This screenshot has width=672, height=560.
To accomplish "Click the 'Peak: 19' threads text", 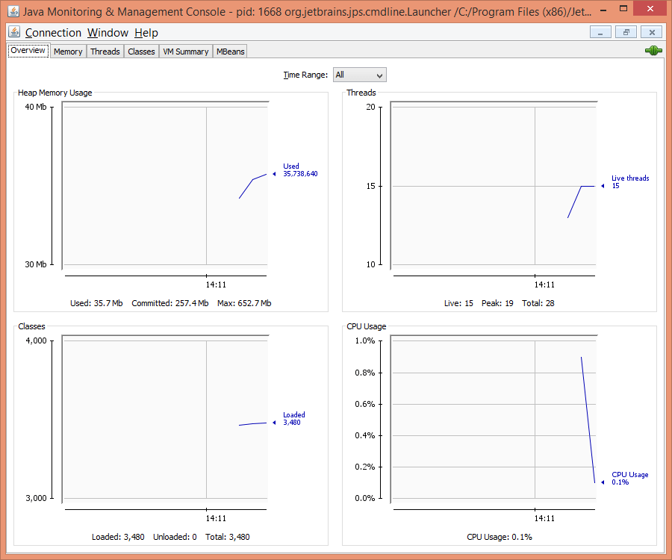I will point(497,303).
